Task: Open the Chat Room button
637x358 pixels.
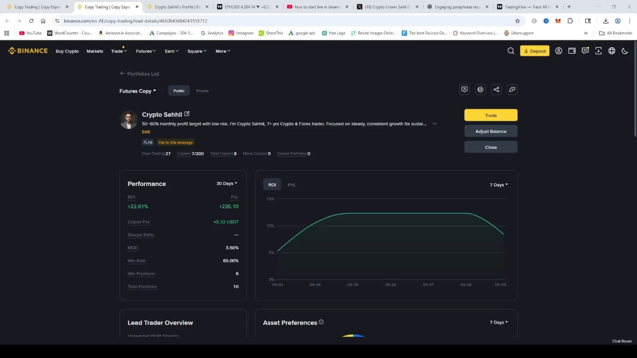Action: tap(622, 341)
